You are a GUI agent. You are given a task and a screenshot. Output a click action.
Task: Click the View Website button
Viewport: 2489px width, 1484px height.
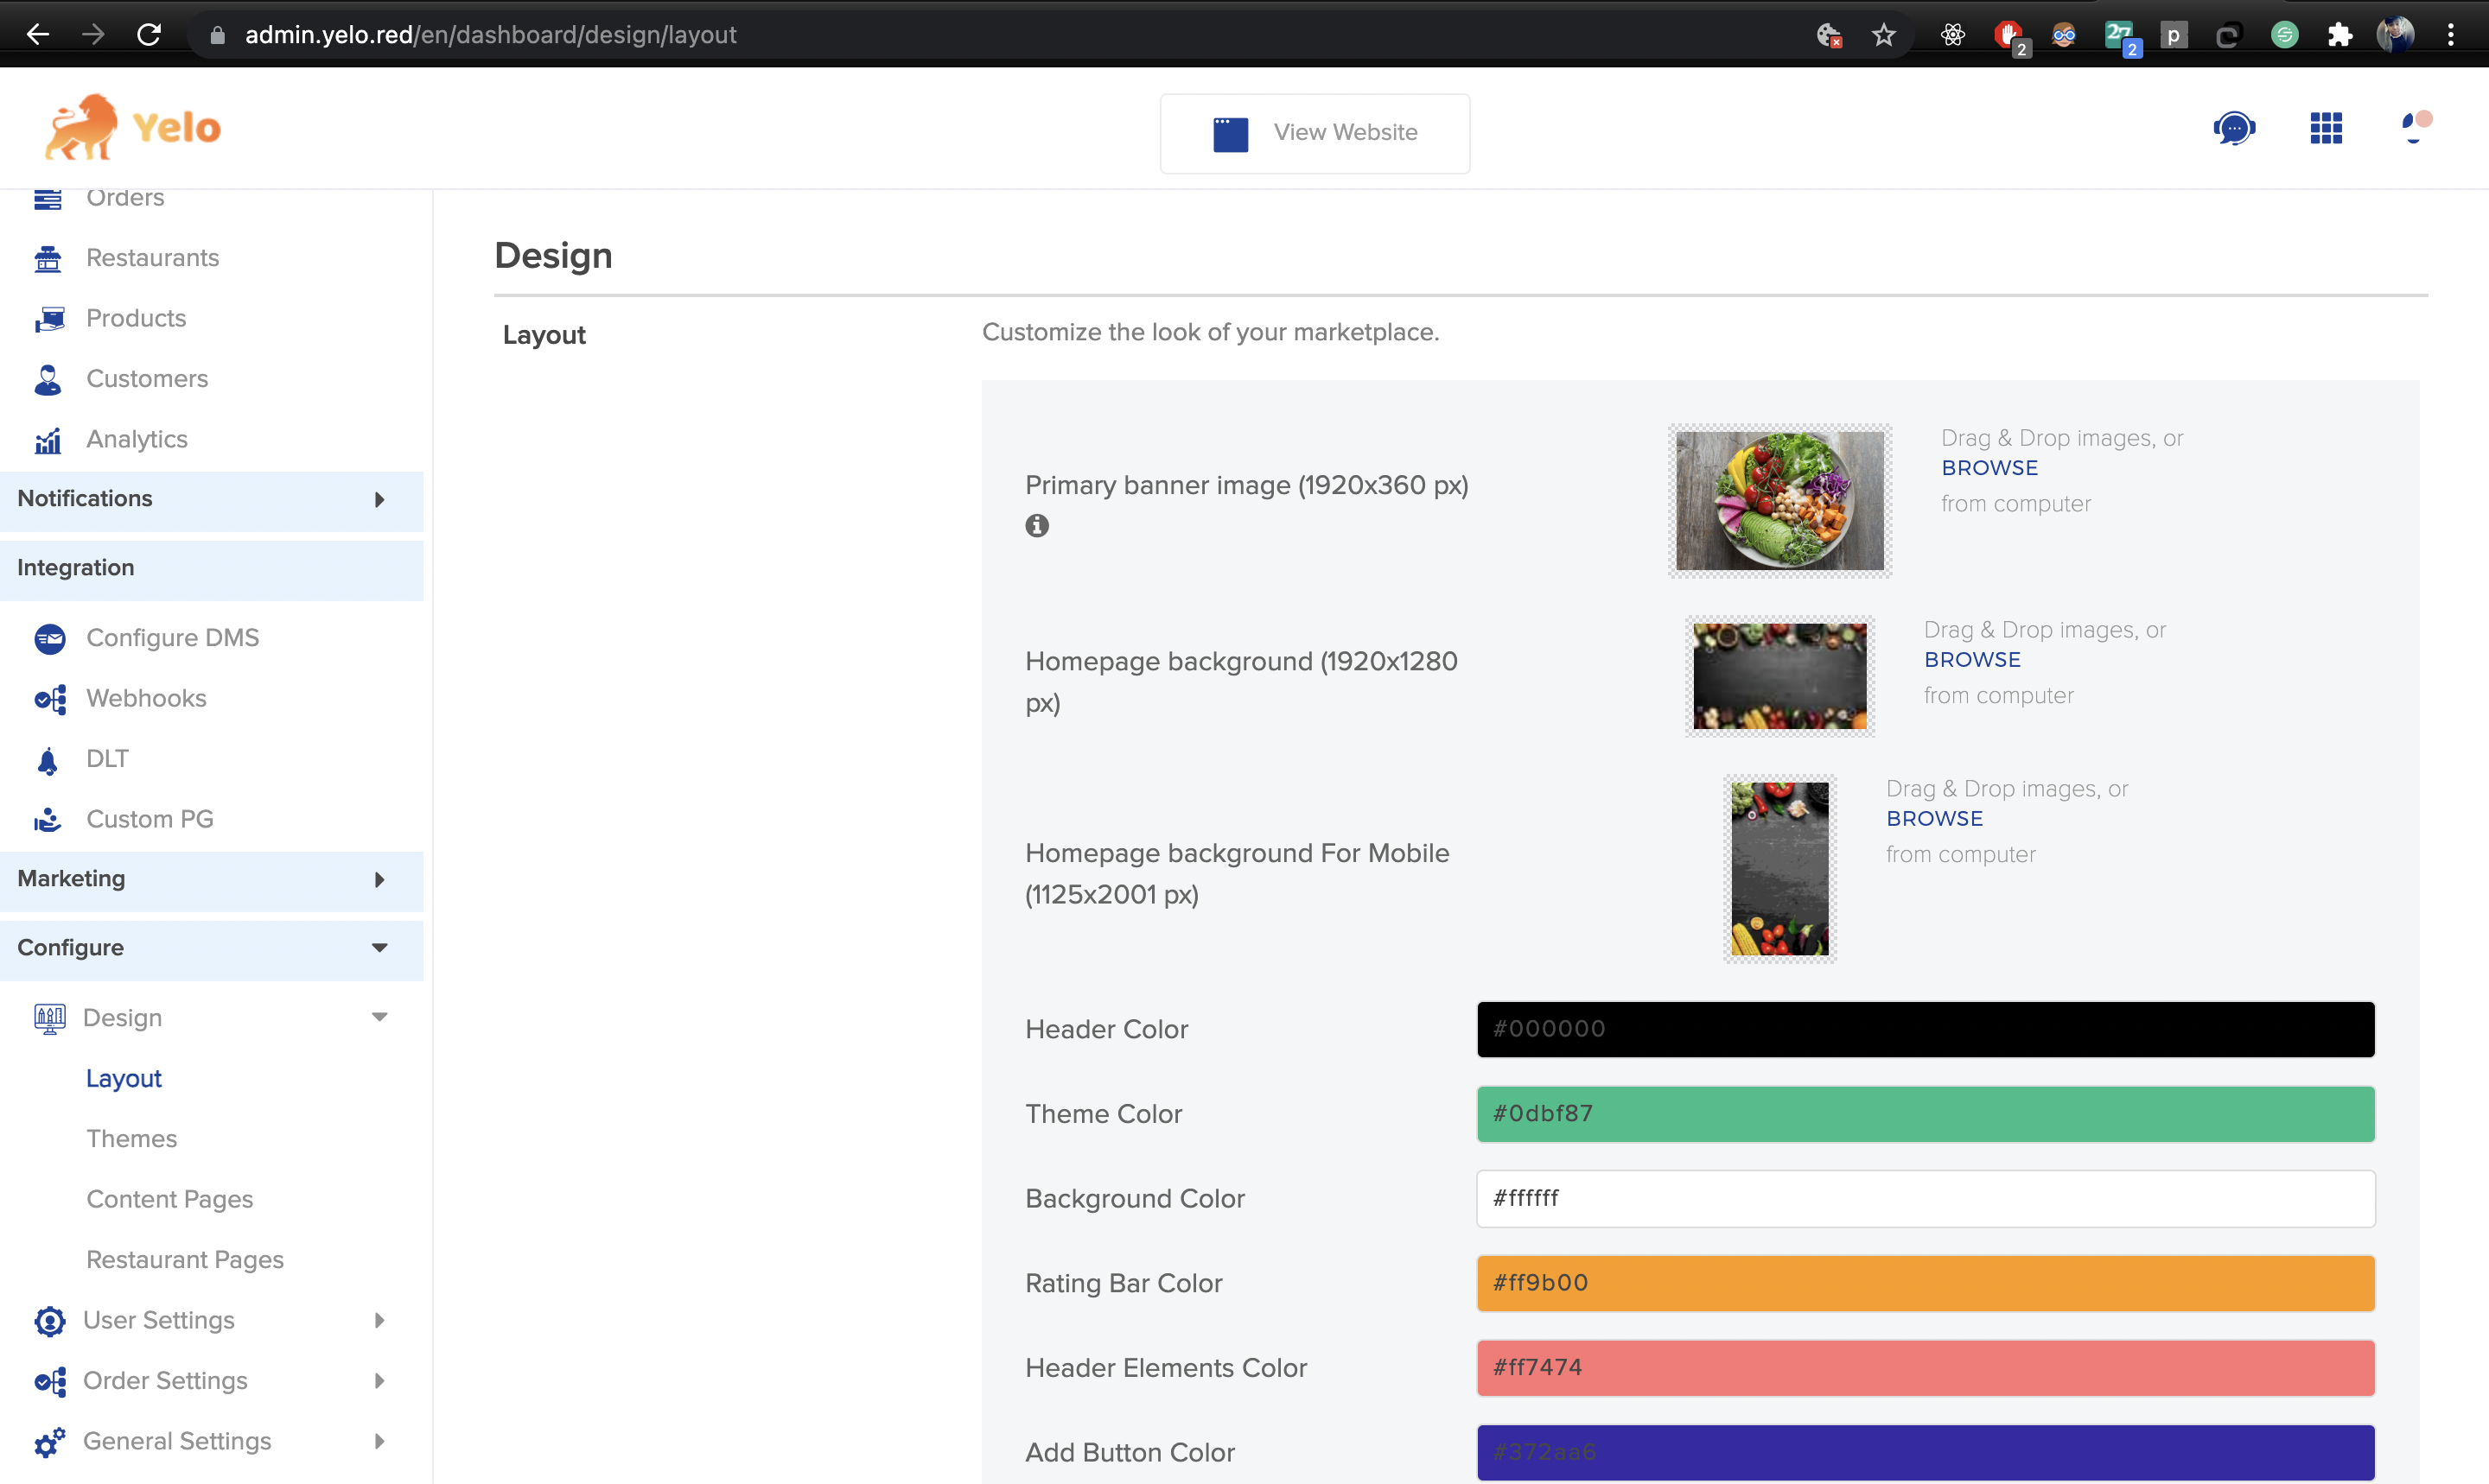click(x=1315, y=133)
